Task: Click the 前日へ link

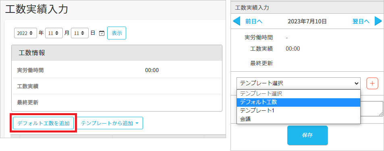Action: 254,21
